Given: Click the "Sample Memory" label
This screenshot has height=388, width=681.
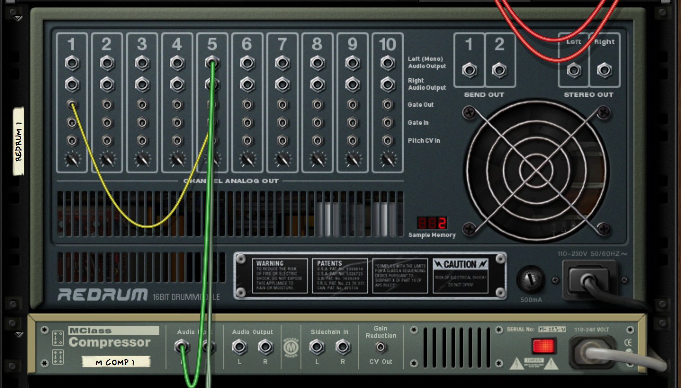Looking at the screenshot, I should click(432, 235).
